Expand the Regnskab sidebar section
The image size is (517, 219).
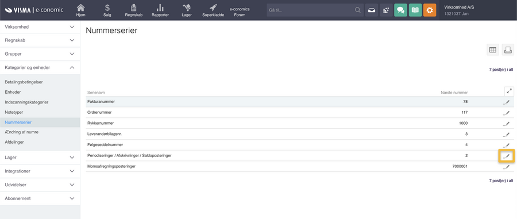click(40, 41)
